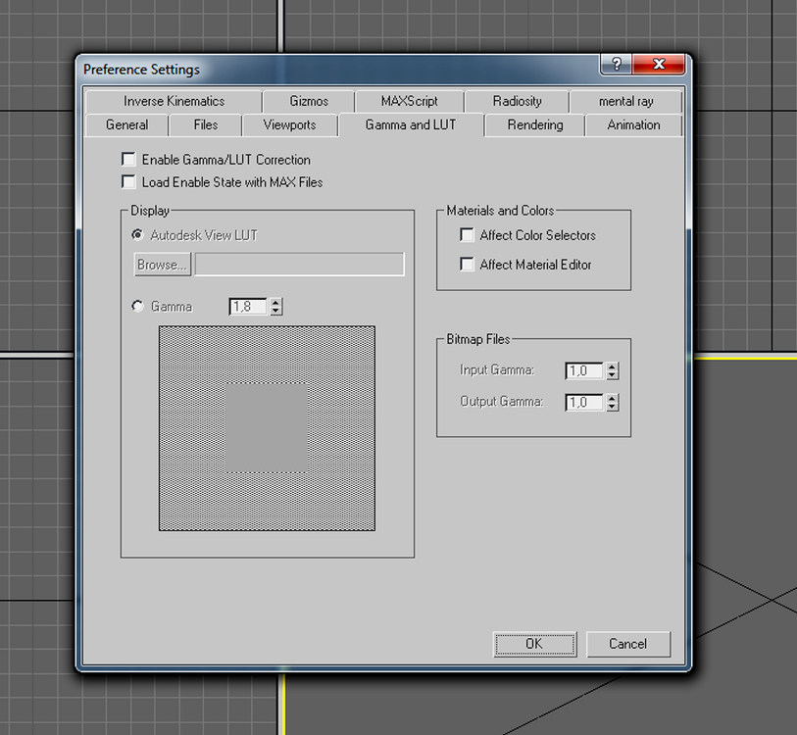
Task: Decrease Input Gamma with down arrow
Action: point(612,375)
